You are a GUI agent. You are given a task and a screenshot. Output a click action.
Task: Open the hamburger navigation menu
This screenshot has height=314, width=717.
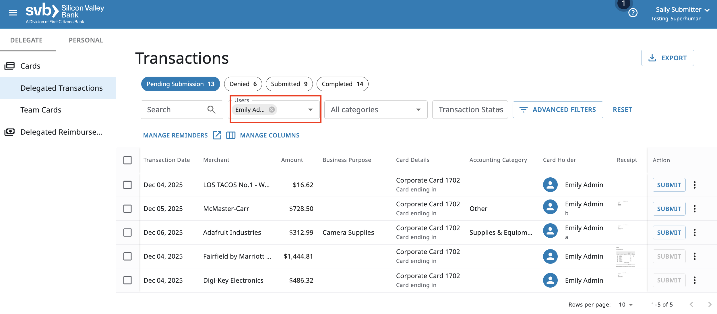13,13
